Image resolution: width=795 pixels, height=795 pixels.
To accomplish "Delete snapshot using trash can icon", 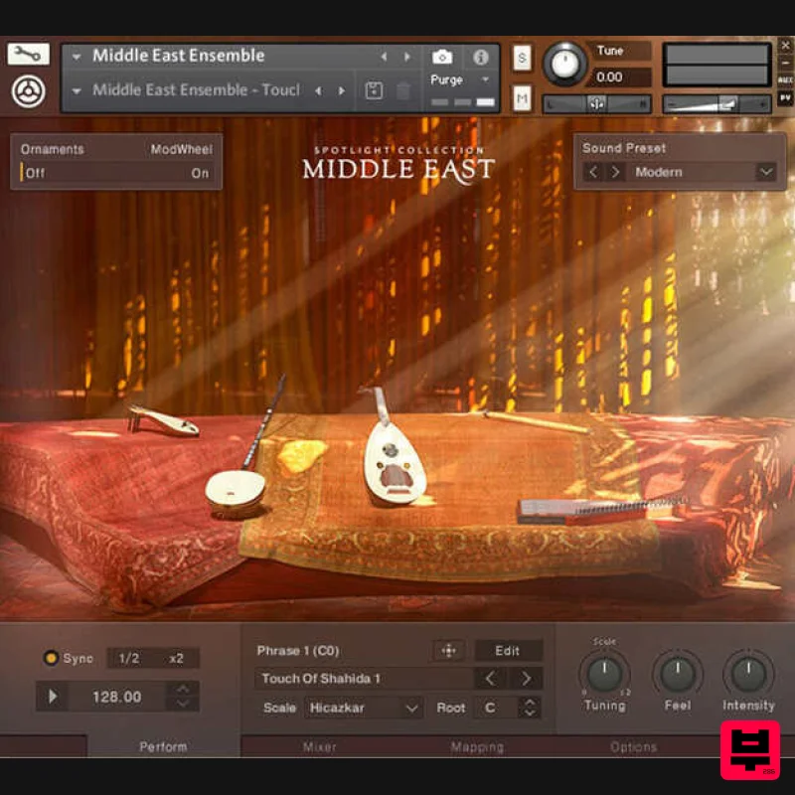I will coord(403,91).
